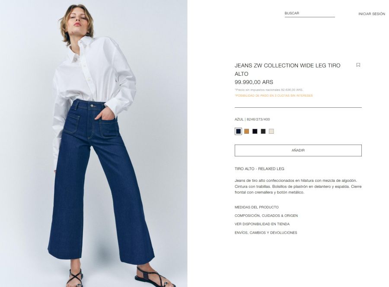Enlarge the model product photo
Viewport: 389px width, 287px height.
click(x=93, y=143)
